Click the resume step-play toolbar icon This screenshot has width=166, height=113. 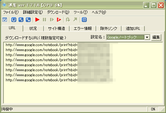(52, 20)
